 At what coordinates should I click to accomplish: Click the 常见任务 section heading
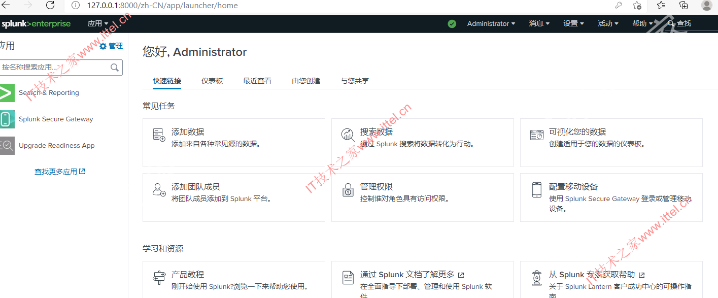point(159,106)
